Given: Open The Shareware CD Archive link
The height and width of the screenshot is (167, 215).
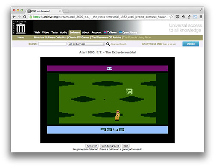Looking at the screenshot, I should [x=106, y=37].
